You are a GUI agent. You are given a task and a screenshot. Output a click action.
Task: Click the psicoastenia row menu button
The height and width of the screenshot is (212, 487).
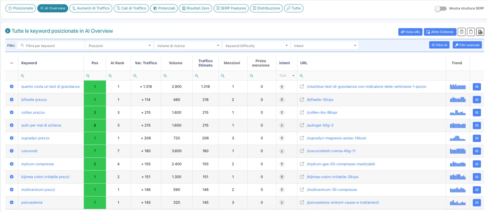(477, 202)
